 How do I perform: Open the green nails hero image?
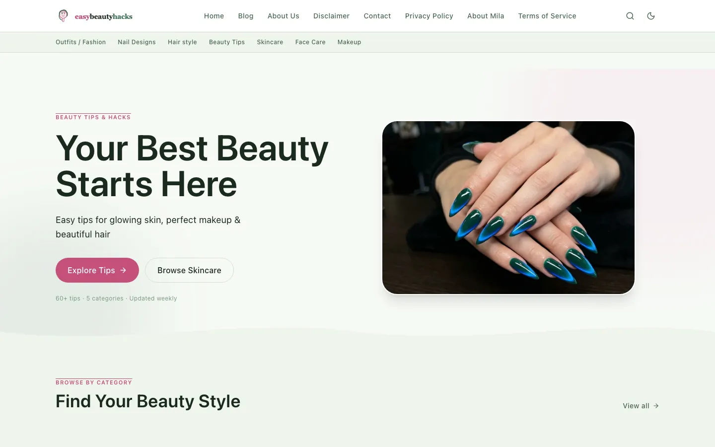click(x=508, y=208)
